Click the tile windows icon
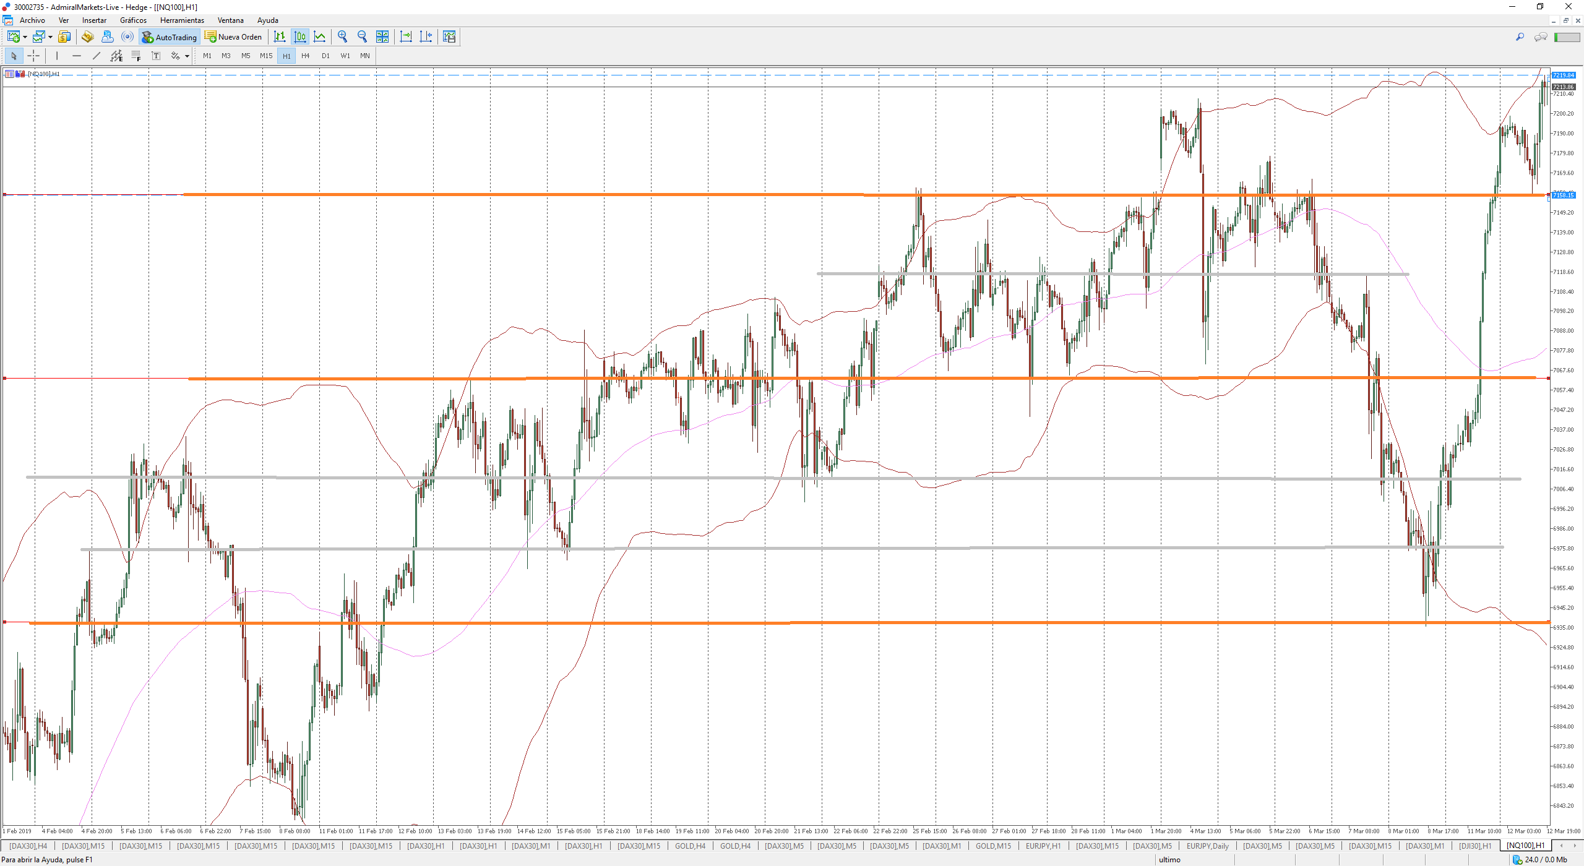 (x=382, y=37)
